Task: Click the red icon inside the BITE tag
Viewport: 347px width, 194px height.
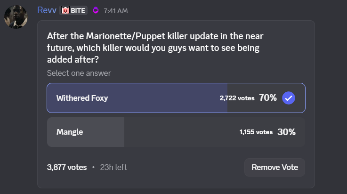Action: click(x=65, y=10)
